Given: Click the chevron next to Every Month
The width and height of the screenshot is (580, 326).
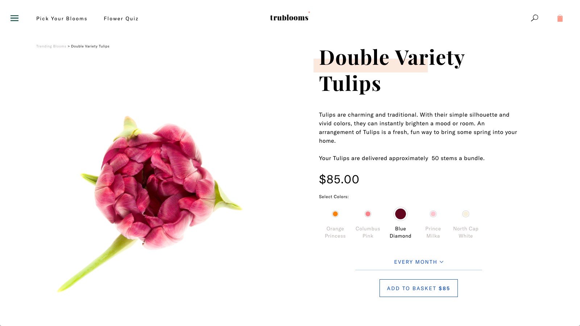Looking at the screenshot, I should coord(442,262).
